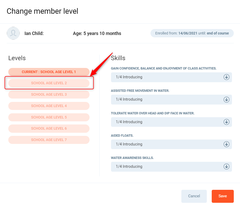The width and height of the screenshot is (240, 209).
Task: Open Water Awareness Skills progress dropdown
Action: pyautogui.click(x=167, y=166)
